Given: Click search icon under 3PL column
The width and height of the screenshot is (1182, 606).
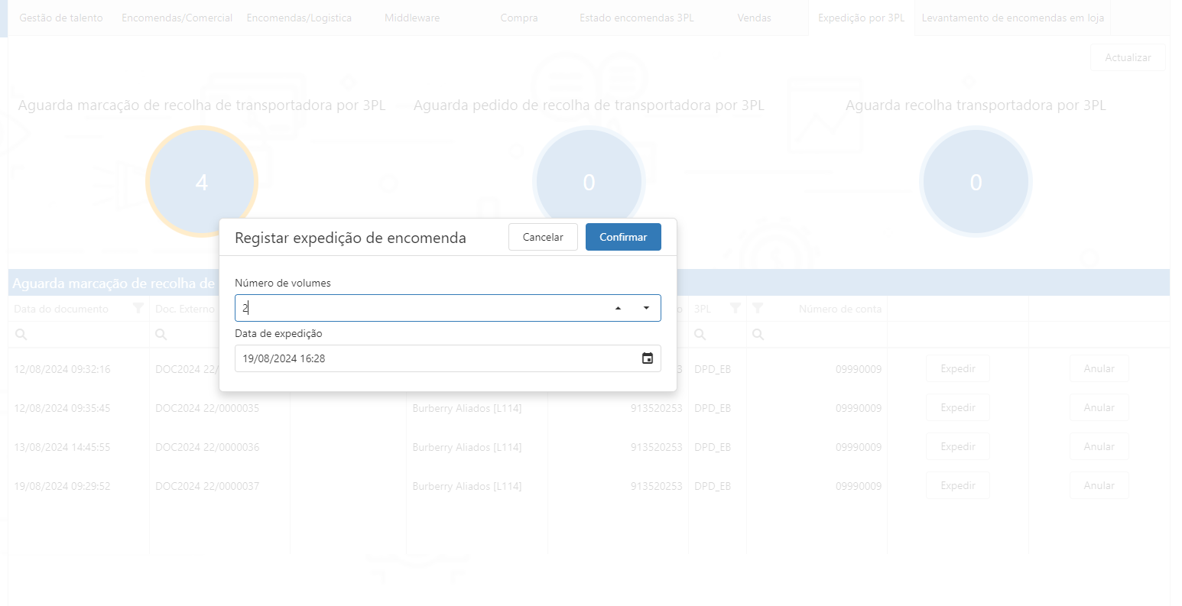Looking at the screenshot, I should [x=700, y=335].
